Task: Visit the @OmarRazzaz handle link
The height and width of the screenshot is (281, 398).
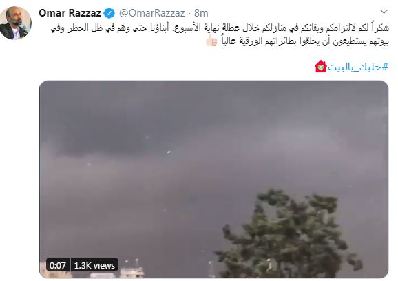Action: tap(151, 13)
